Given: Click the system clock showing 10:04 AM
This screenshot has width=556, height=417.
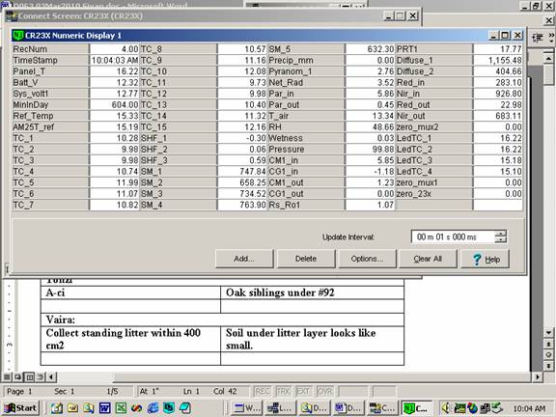Looking at the screenshot, I should click(529, 408).
